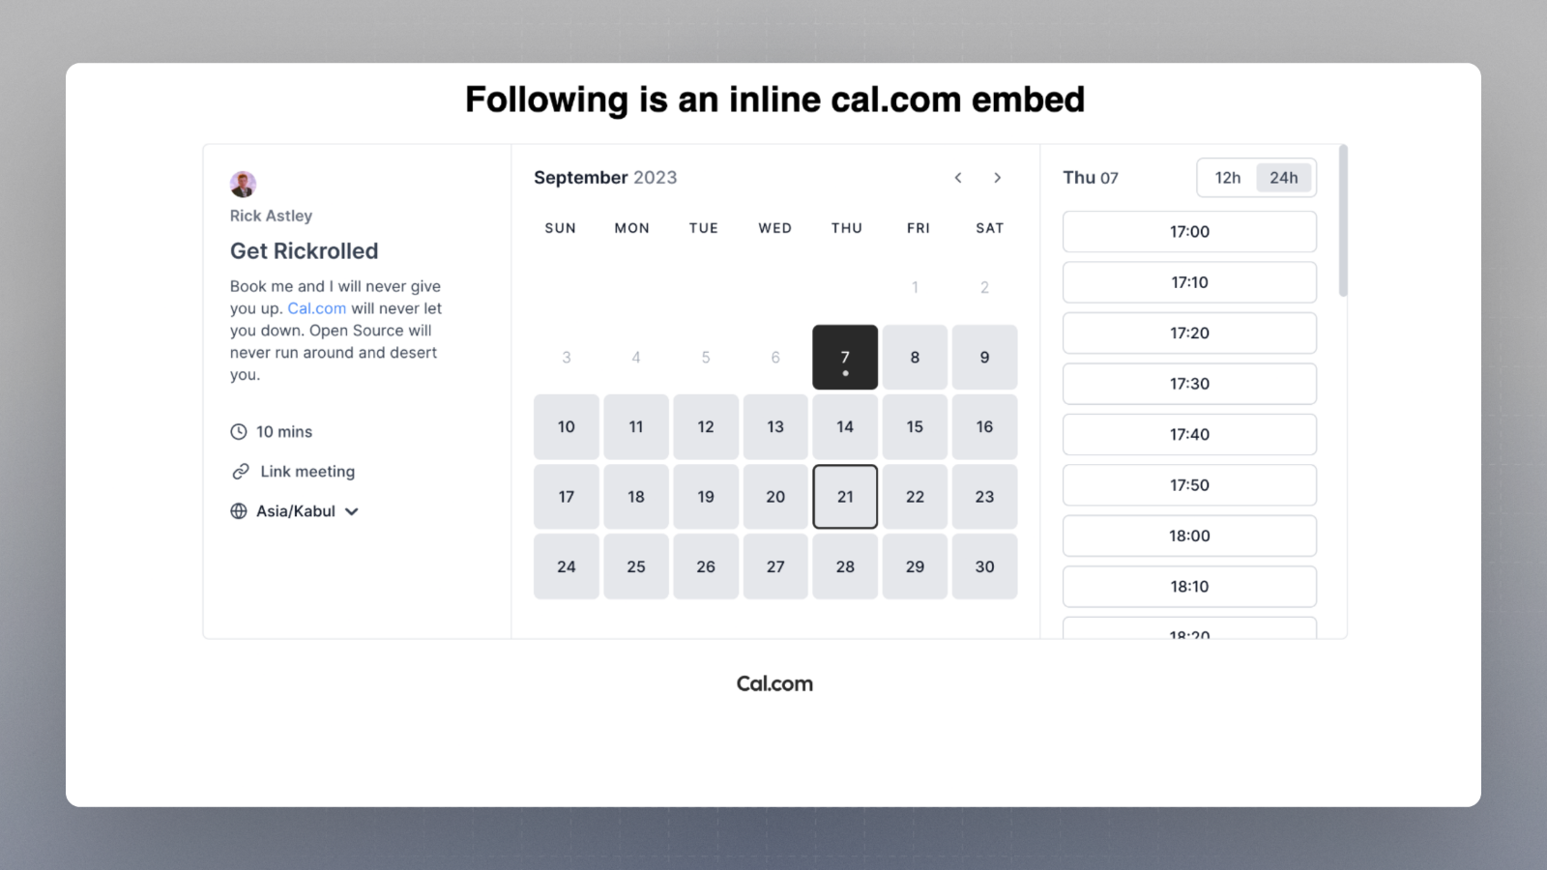This screenshot has height=870, width=1547.
Task: Click the selected Thursday 7 date with dot marker
Action: click(844, 357)
